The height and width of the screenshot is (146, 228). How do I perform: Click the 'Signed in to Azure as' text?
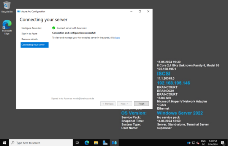coord(73,99)
